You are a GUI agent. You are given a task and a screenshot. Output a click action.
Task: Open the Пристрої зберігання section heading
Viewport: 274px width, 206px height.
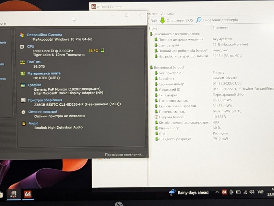[x=45, y=100]
